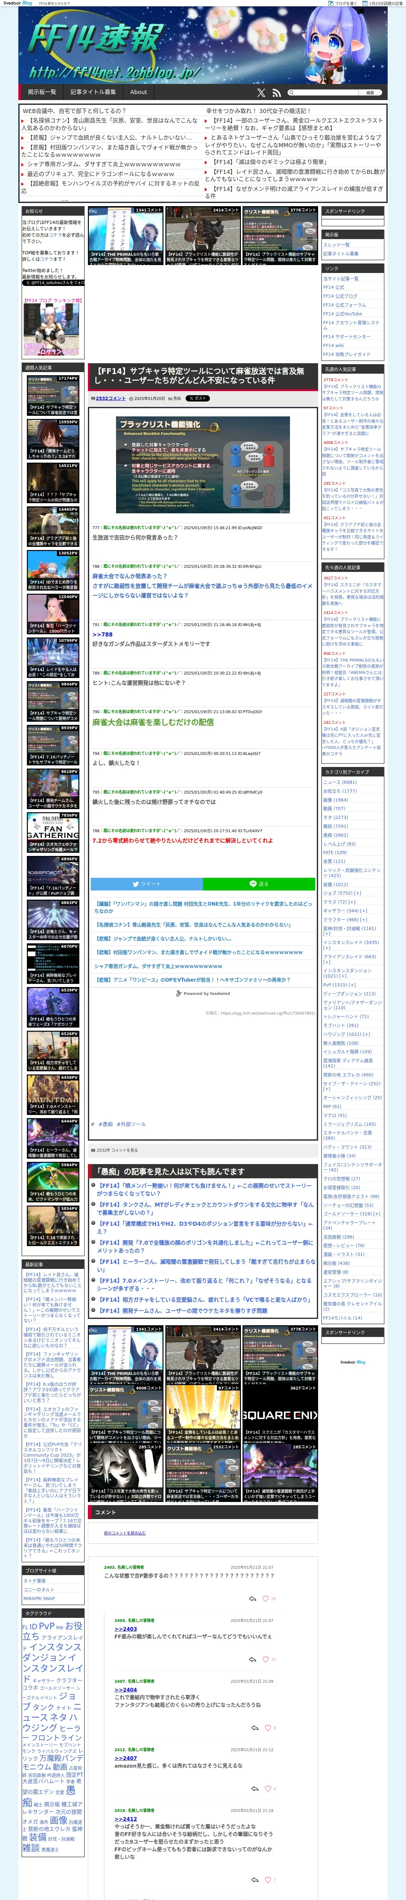Expand the インスタンスレイド (3435) category

tap(326, 948)
